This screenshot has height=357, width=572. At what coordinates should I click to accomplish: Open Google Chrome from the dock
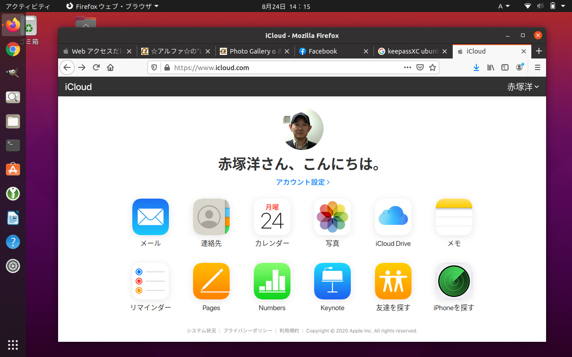coord(13,49)
